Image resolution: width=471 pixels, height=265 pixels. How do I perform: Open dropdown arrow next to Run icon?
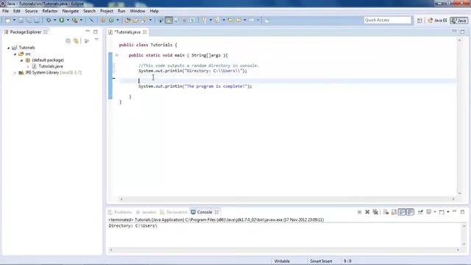pos(68,20)
